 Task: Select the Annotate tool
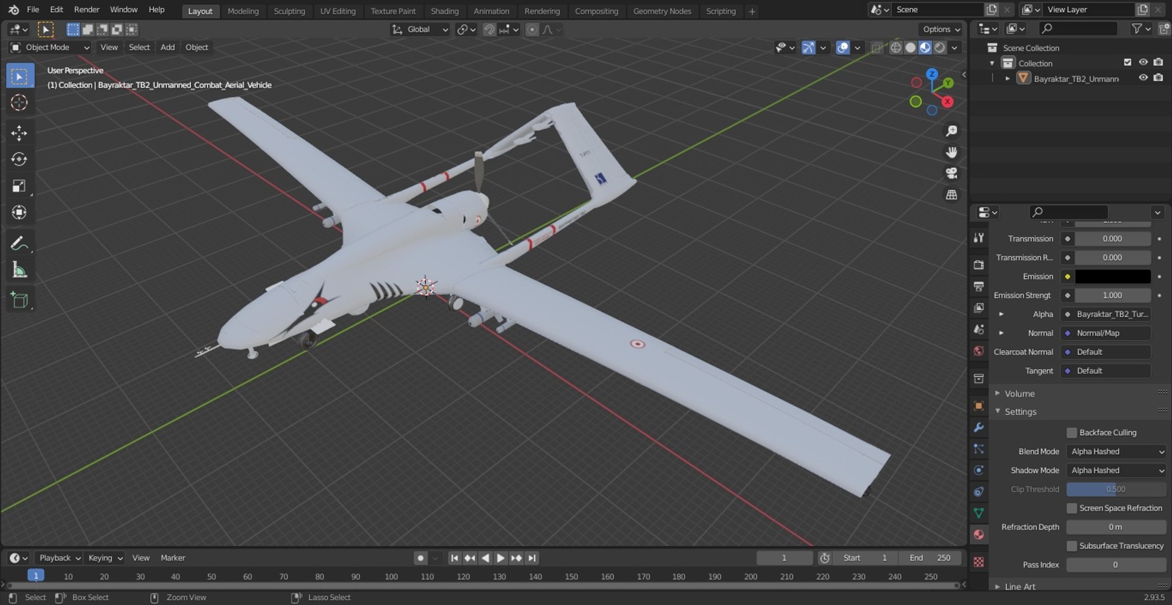click(x=20, y=243)
